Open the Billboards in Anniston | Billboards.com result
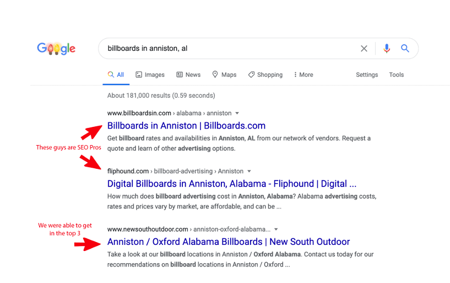Viewport: 450px width, 283px height. (x=186, y=126)
